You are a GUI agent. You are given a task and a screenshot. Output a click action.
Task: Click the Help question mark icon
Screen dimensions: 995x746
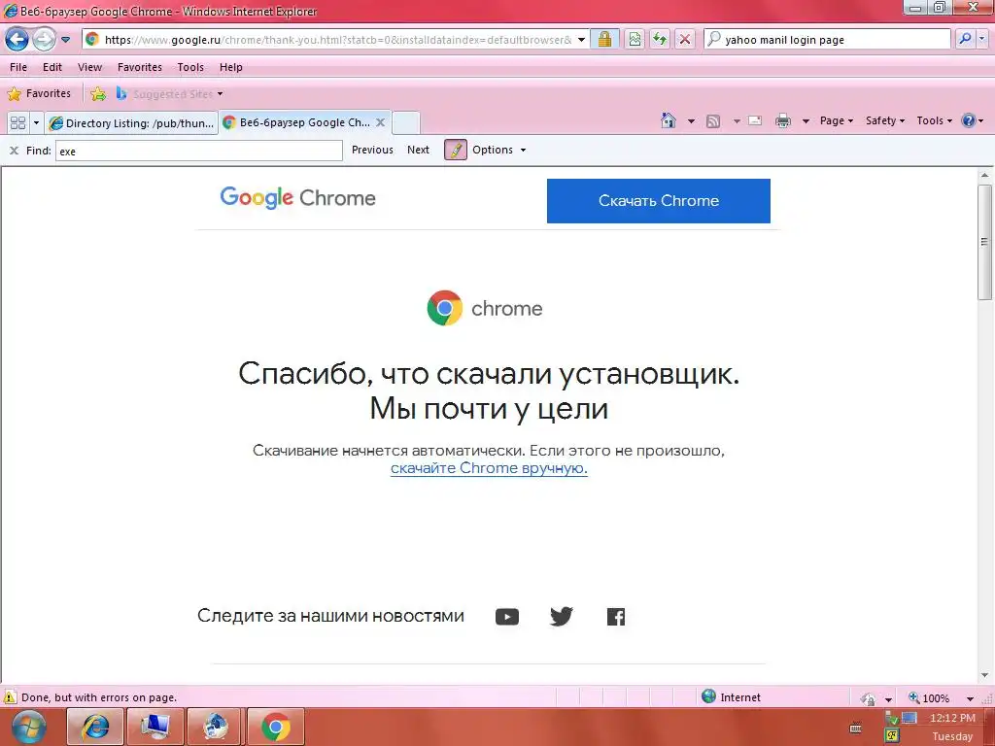(969, 120)
